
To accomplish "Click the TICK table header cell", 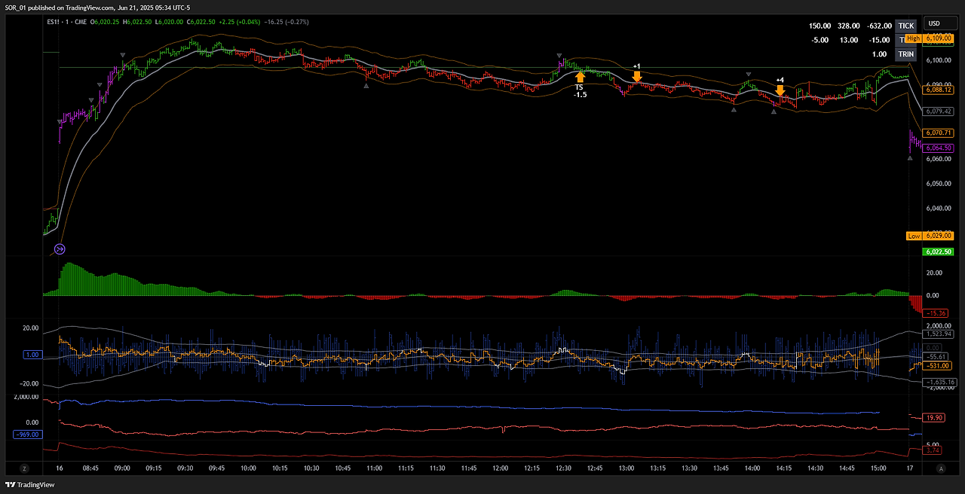I will (x=905, y=26).
